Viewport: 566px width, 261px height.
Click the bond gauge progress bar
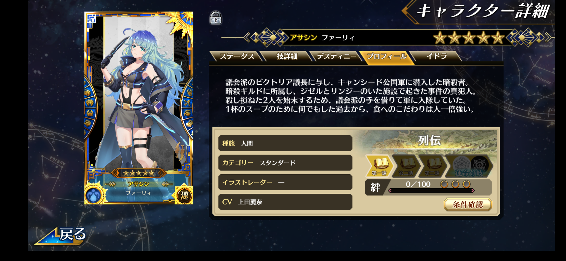pos(431,191)
